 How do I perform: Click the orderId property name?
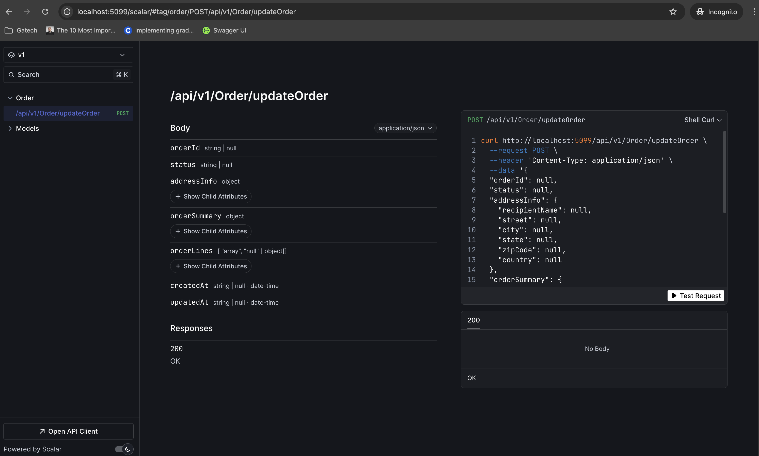tap(185, 148)
